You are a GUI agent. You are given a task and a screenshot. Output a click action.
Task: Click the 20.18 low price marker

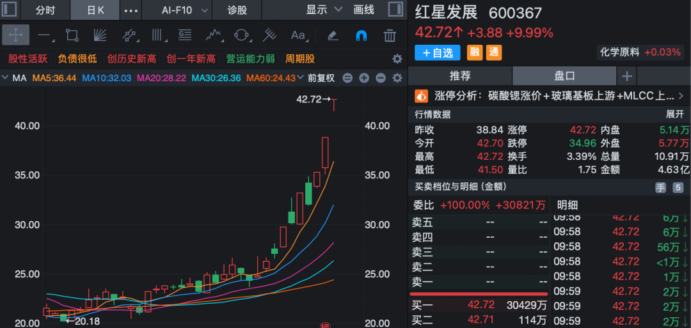coord(83,322)
